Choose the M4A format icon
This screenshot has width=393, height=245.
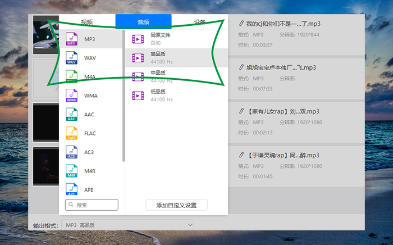pyautogui.click(x=71, y=76)
